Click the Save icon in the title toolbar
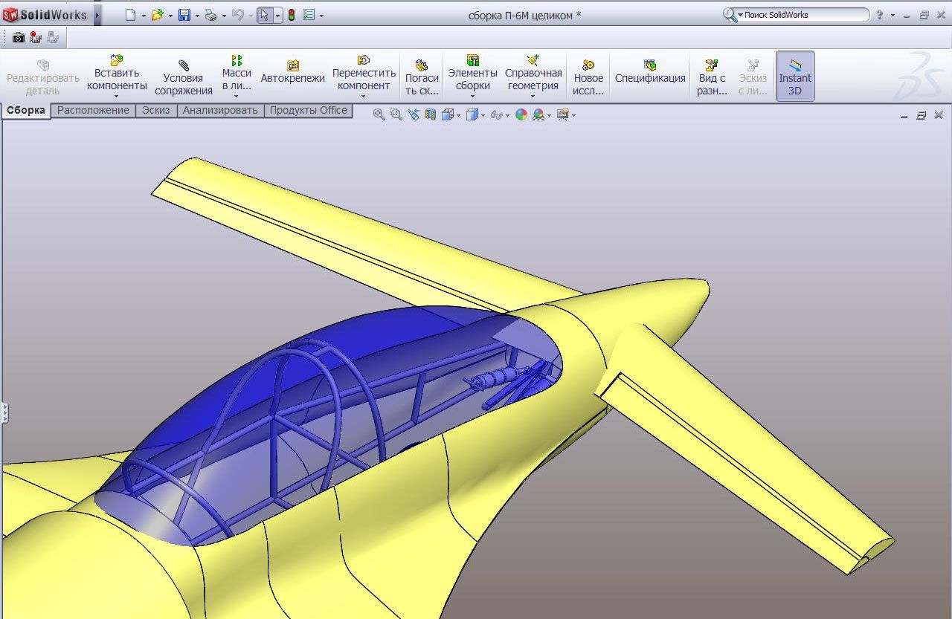This screenshot has height=619, width=952. click(x=184, y=15)
